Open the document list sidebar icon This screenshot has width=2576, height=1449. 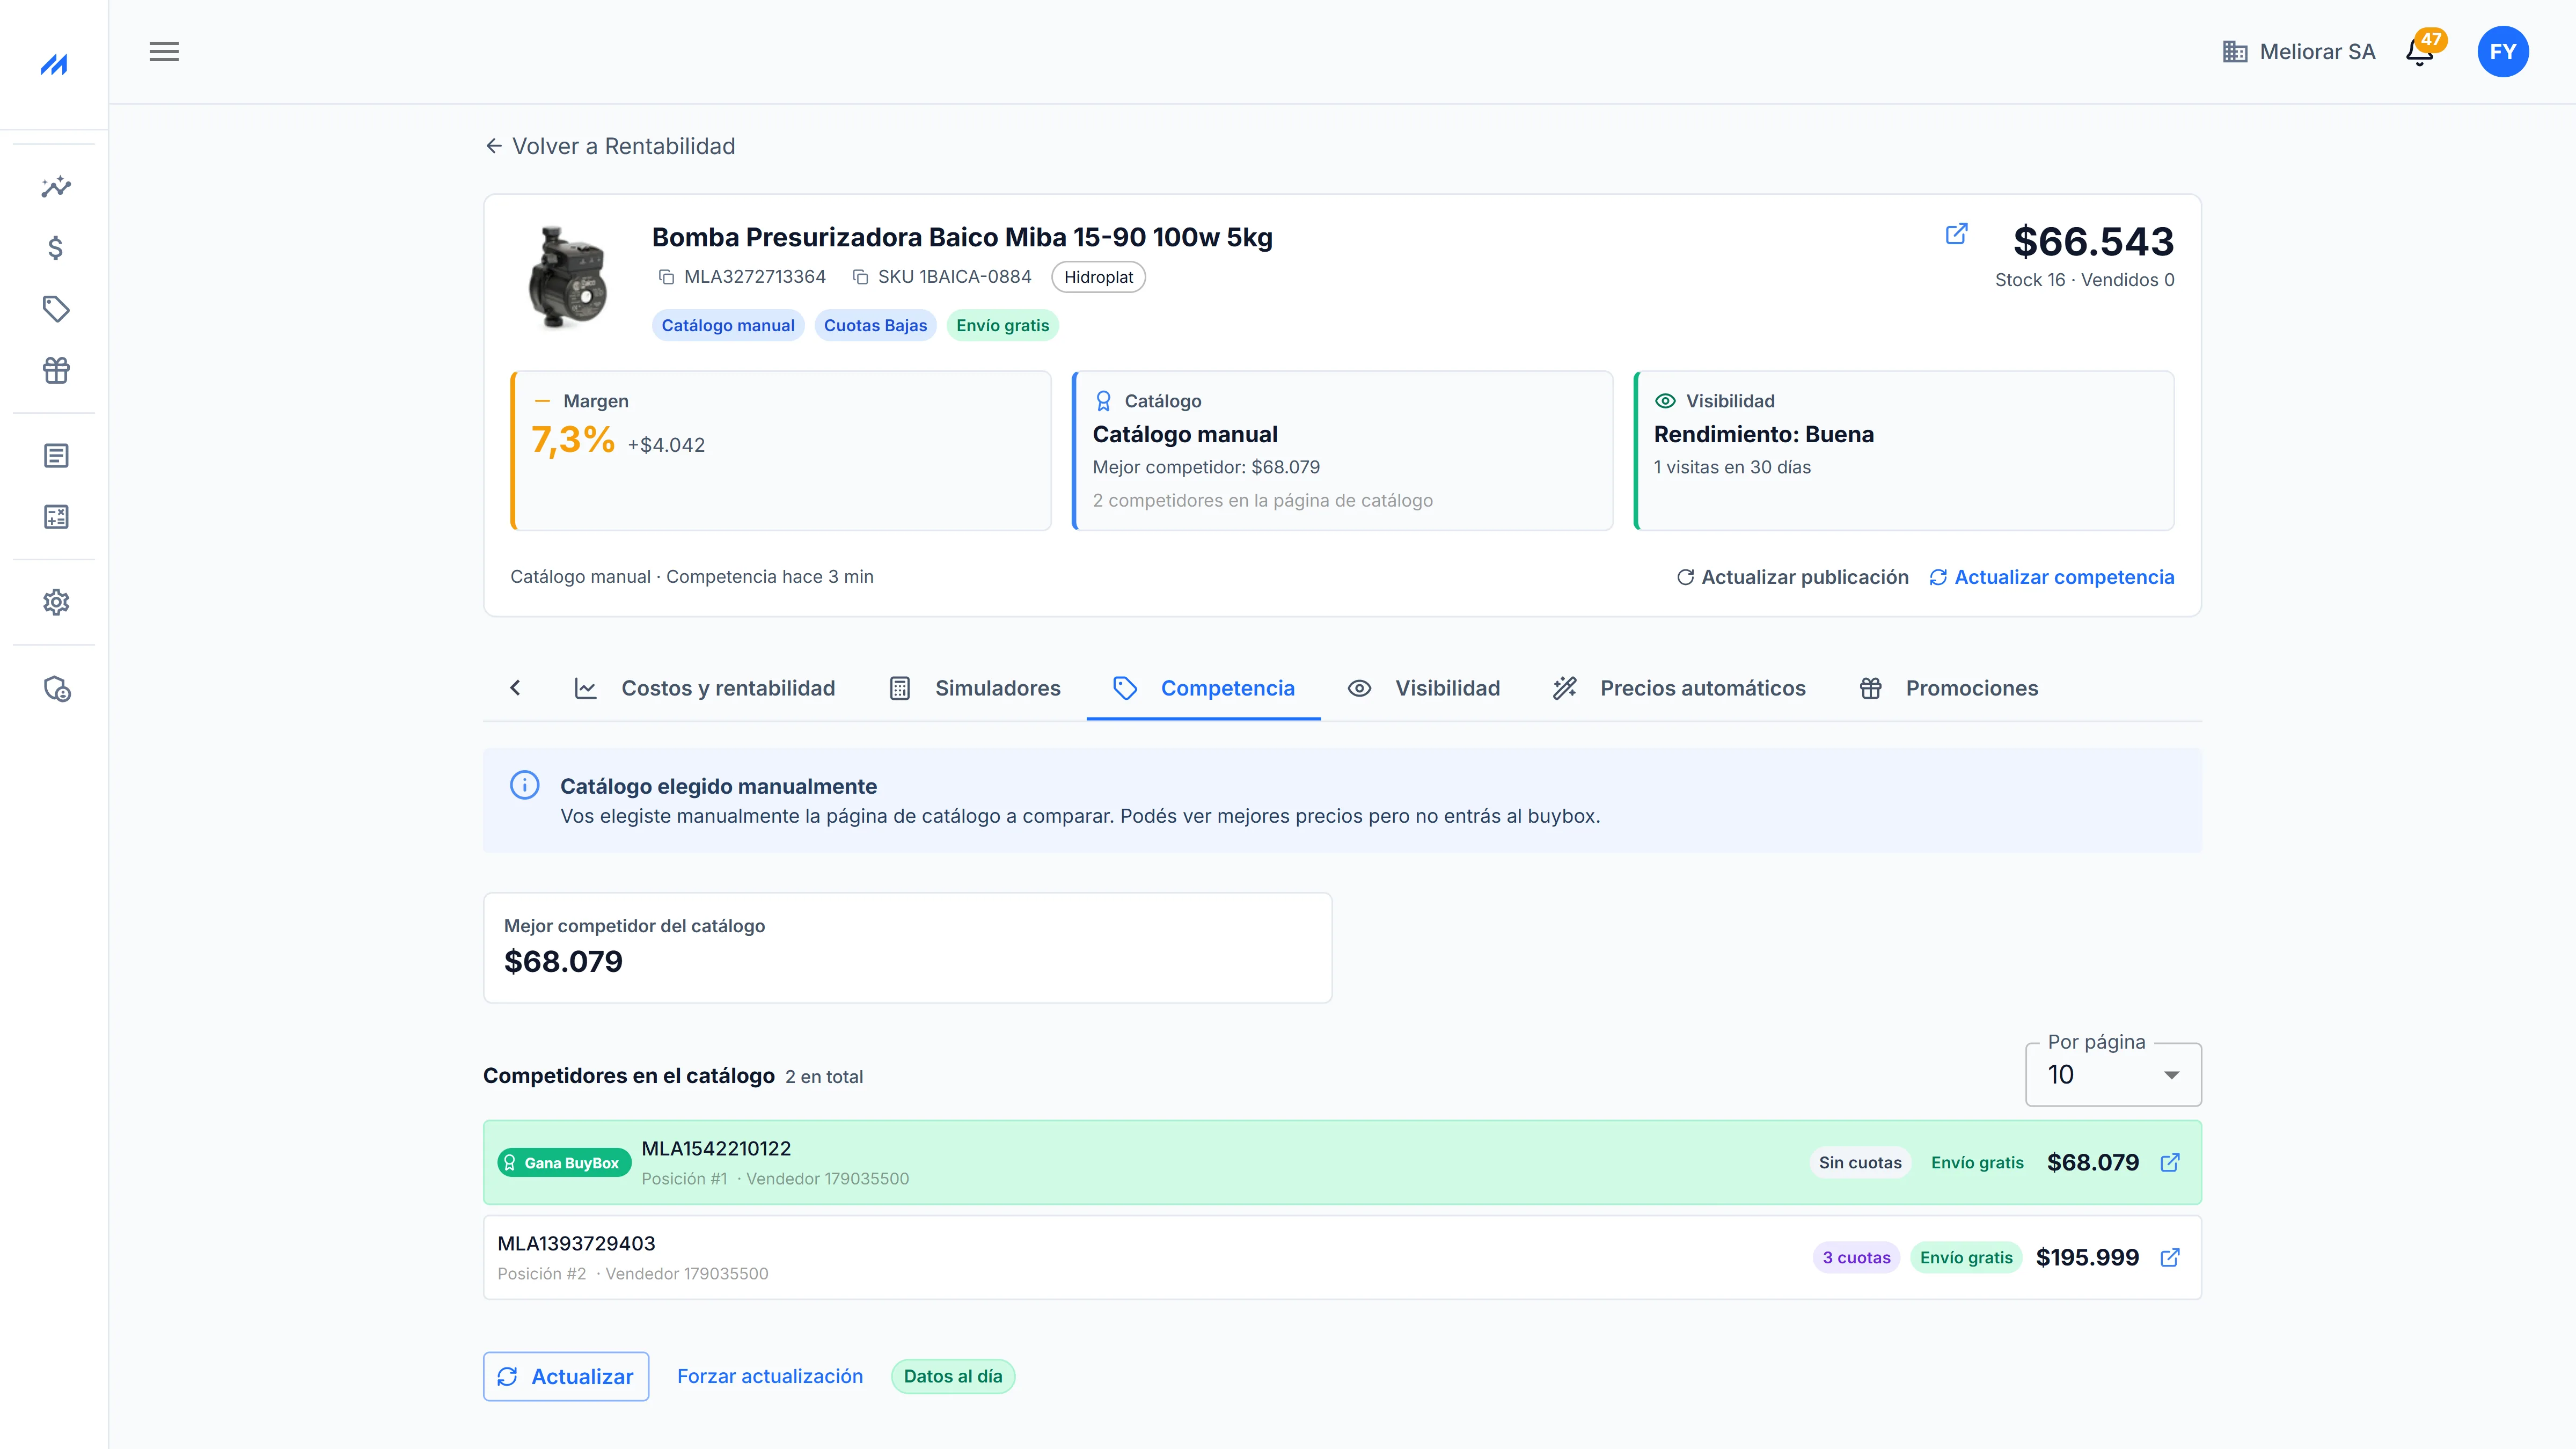[x=56, y=456]
